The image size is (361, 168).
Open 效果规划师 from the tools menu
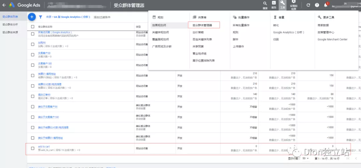coord(159,25)
